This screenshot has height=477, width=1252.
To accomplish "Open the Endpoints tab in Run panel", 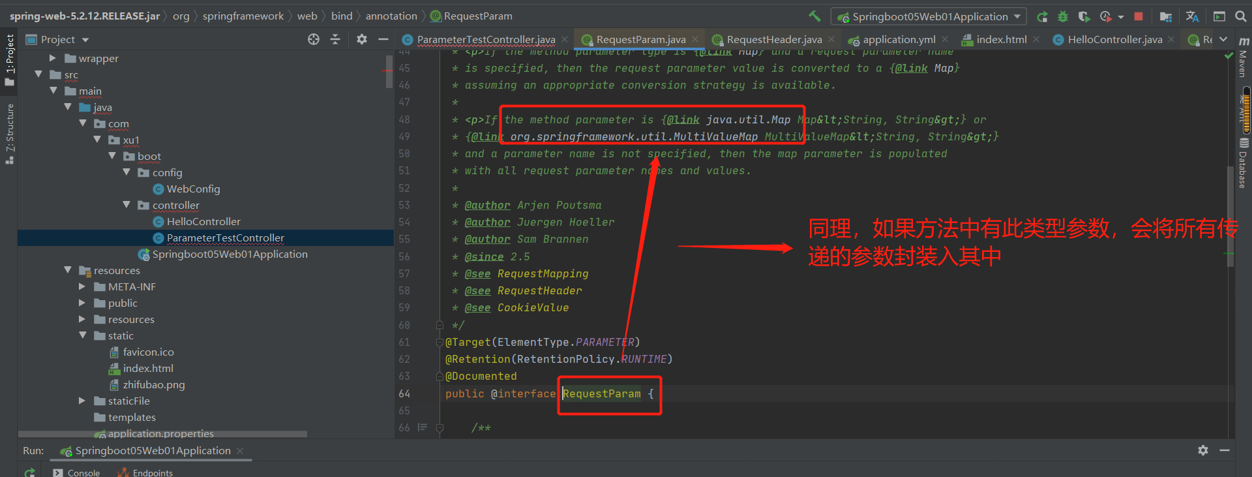I will point(145,472).
